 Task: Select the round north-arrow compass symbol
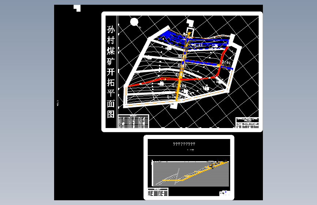point(134,22)
